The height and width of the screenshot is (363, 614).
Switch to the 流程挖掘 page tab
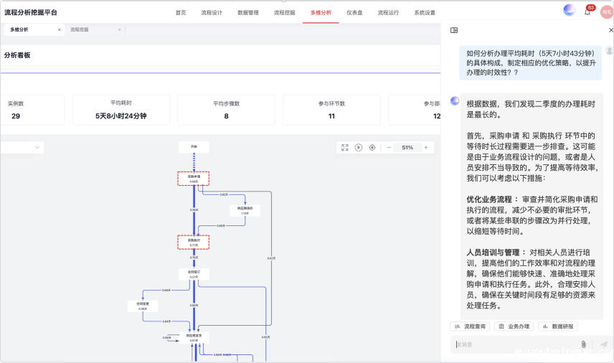click(80, 29)
